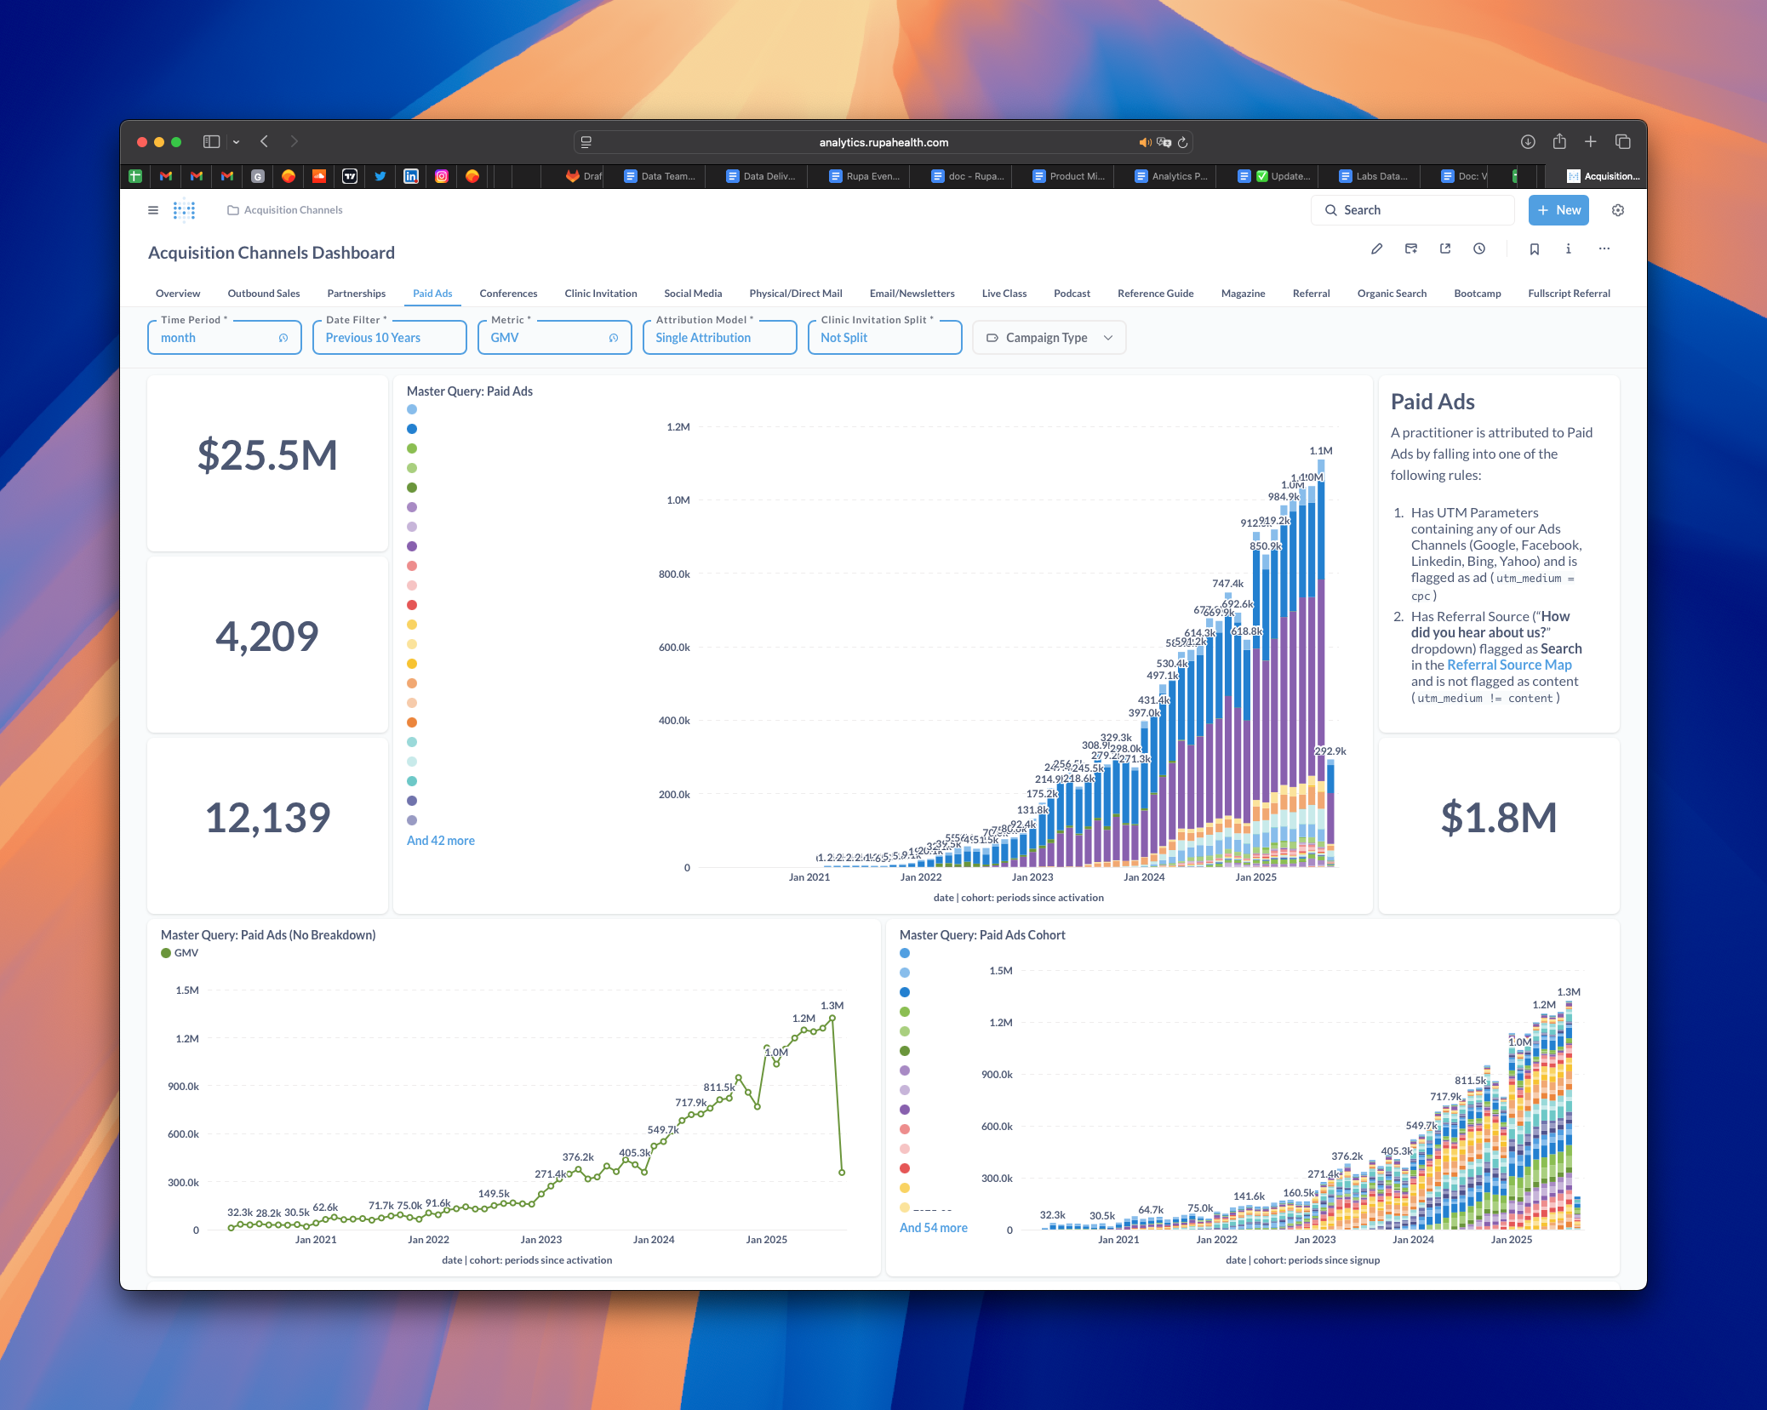
Task: Switch to the Organic Search tab
Action: tap(1392, 293)
